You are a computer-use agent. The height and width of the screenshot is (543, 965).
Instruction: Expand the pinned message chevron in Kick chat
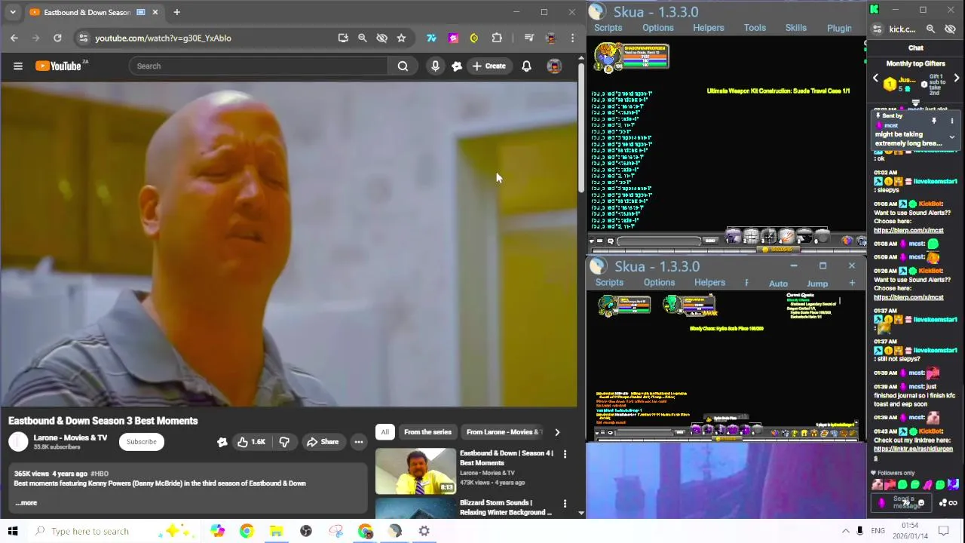[951, 137]
